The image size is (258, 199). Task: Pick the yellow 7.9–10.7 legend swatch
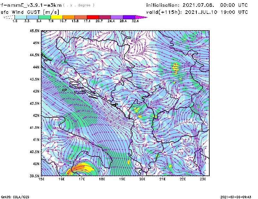coord(57,17)
